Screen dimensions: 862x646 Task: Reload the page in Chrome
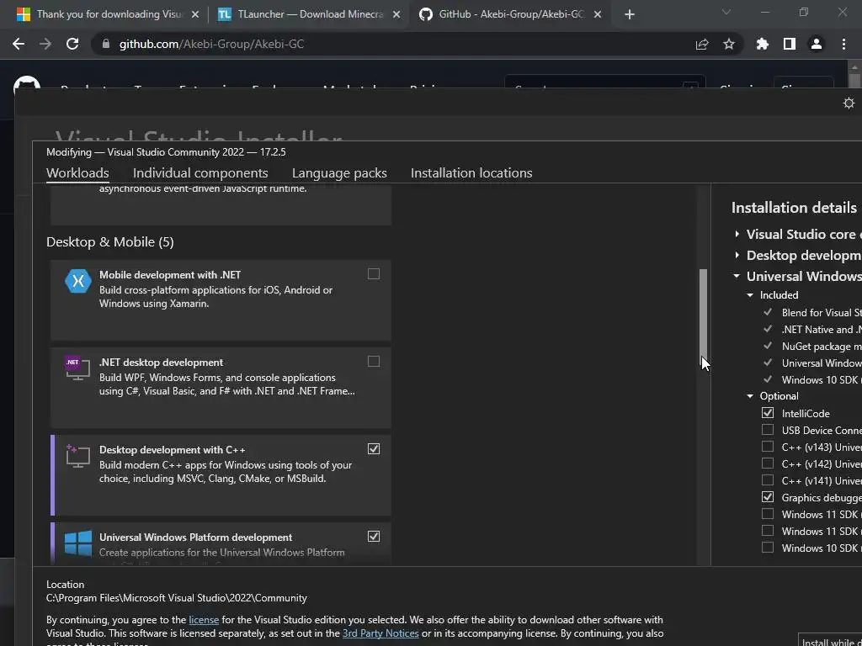coord(72,44)
